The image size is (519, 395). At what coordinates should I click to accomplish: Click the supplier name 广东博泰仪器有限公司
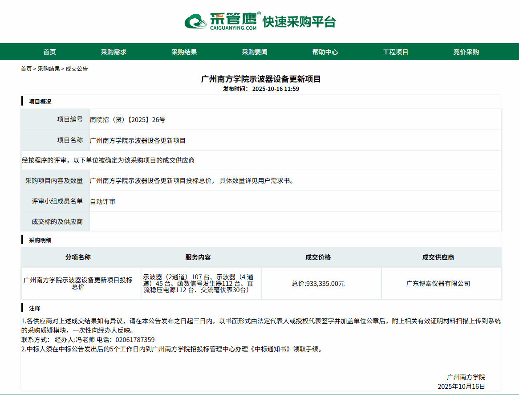[x=438, y=284]
